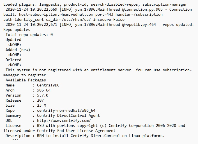The width and height of the screenshot is (198, 144).
Task: Click the version number 5.7.0
Action: [x=43, y=95]
